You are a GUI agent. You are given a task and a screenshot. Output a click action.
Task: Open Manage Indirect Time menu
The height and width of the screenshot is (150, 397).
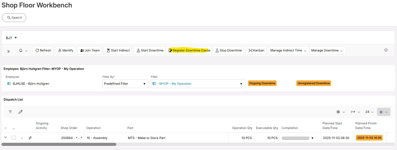[x=289, y=50]
